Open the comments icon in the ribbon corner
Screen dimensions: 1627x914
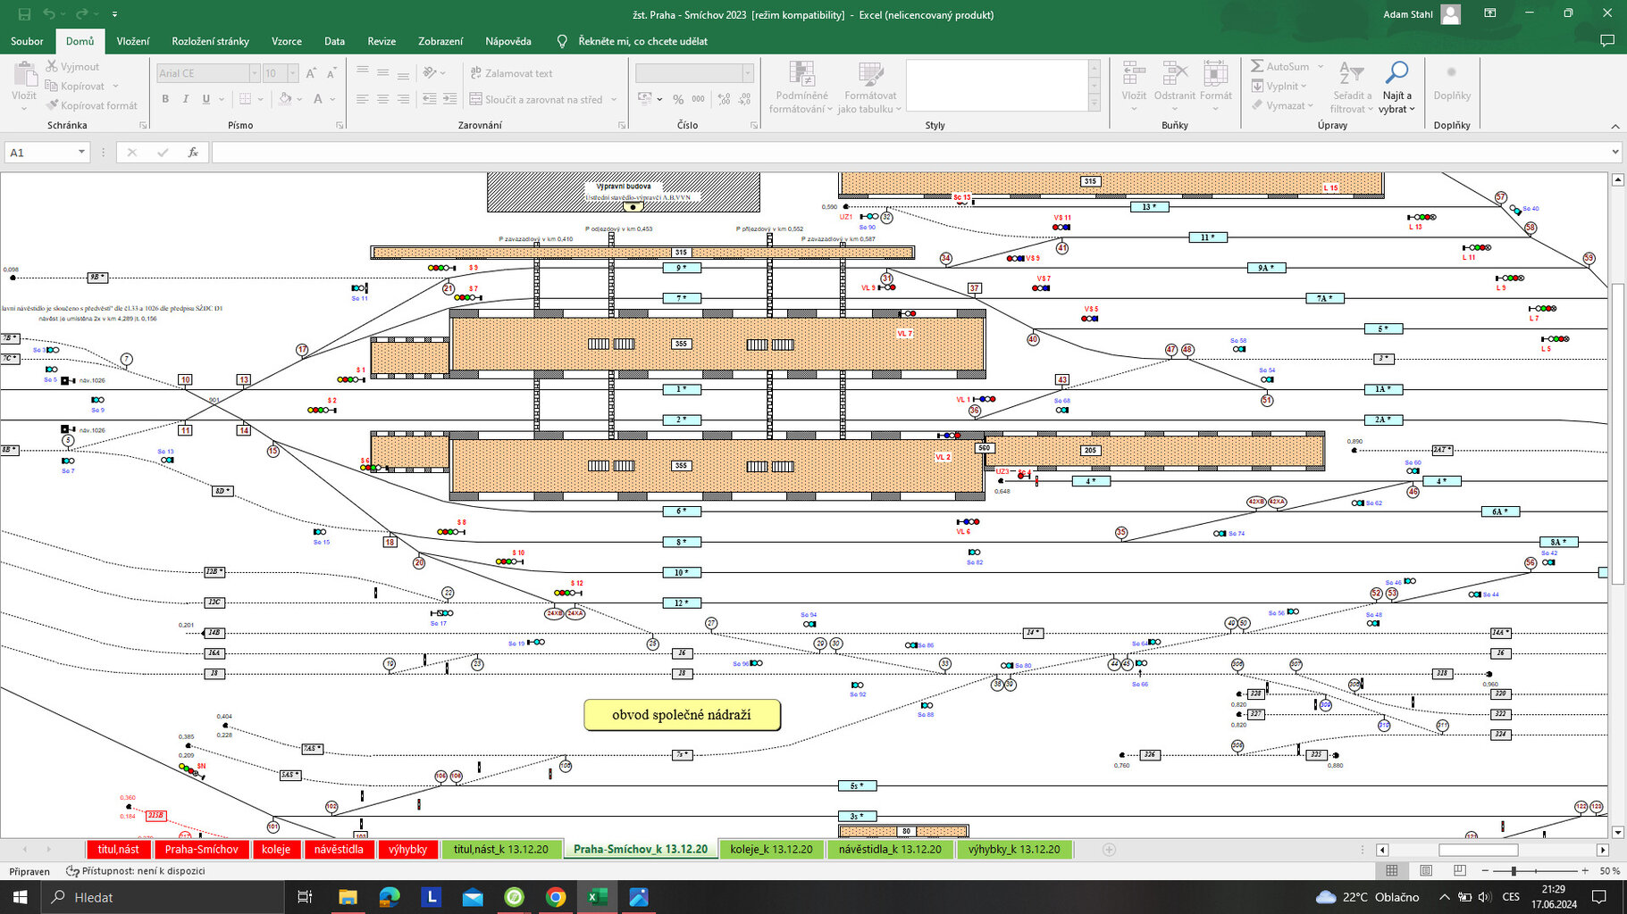[x=1607, y=41]
